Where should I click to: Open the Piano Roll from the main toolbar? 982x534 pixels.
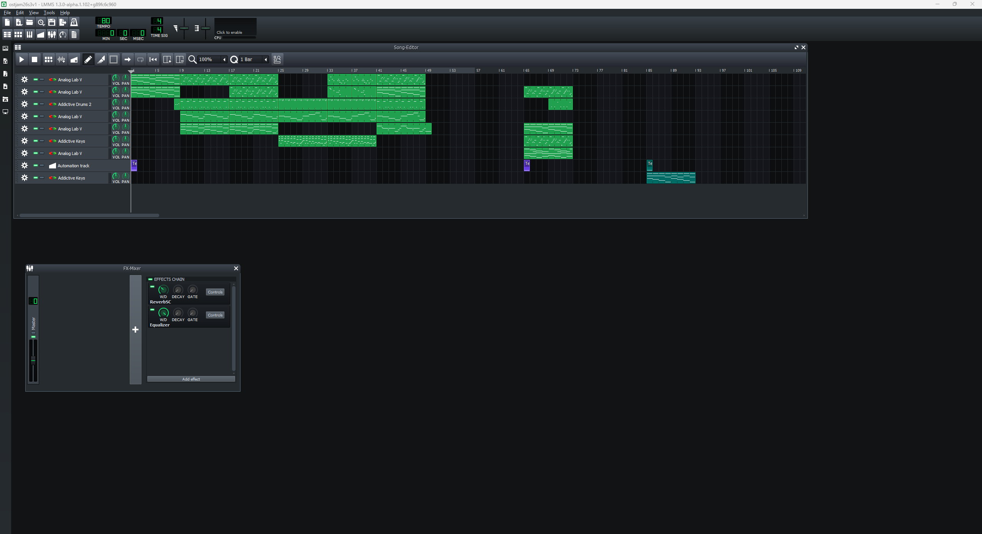[x=29, y=35]
